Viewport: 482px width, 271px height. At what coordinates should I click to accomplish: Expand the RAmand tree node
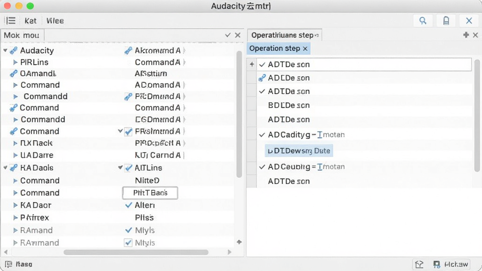pyautogui.click(x=15, y=230)
